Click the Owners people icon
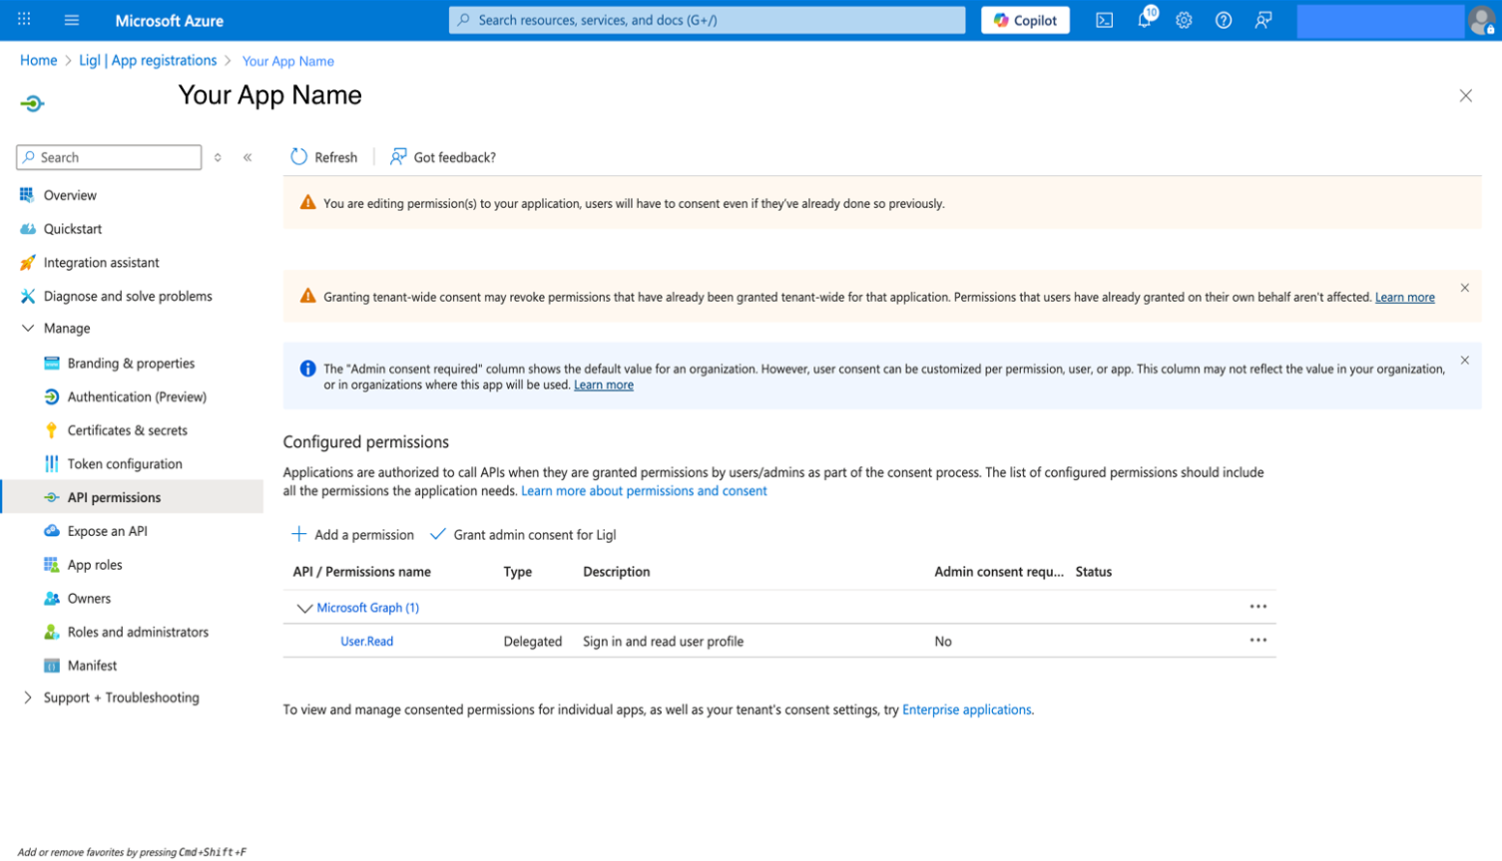Screen dimensions: 1502x861 (x=51, y=599)
